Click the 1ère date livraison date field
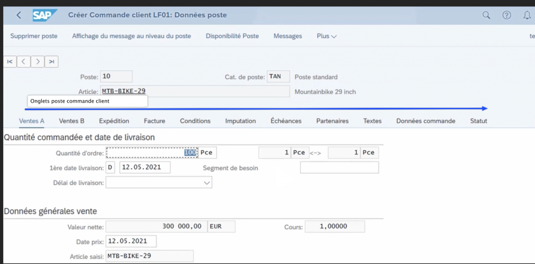 [145, 167]
